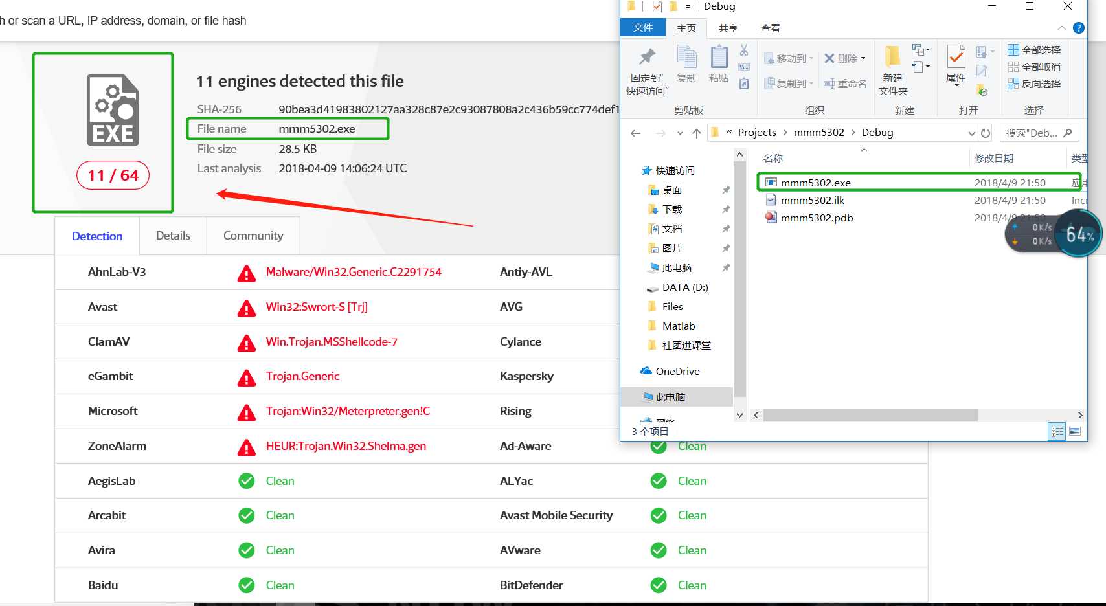The height and width of the screenshot is (606, 1106).
Task: Select the Detection tab on VirusTotal
Action: tap(97, 236)
